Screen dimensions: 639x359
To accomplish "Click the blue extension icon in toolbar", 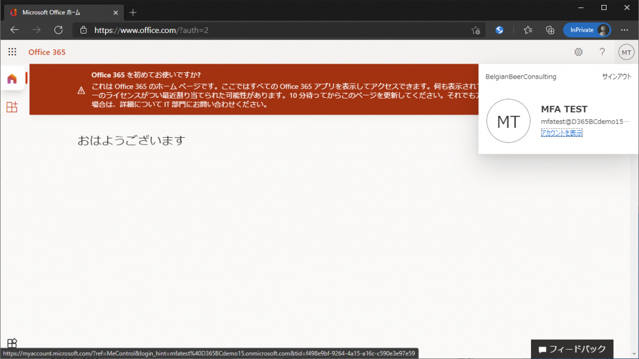I will (499, 30).
